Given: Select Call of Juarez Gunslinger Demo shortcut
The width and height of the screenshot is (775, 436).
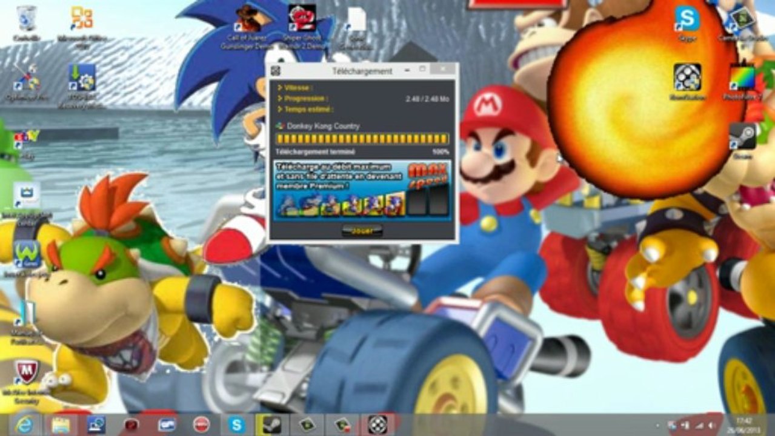Looking at the screenshot, I should 249,27.
